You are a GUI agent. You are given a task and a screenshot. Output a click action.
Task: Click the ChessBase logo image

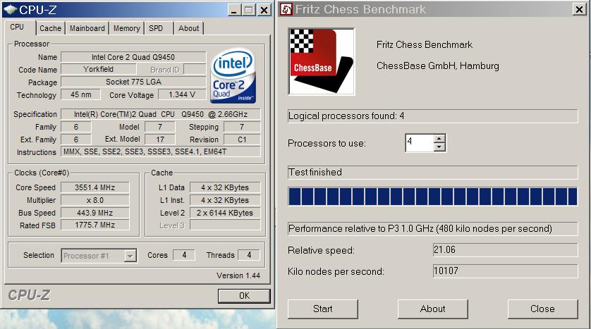pos(322,62)
